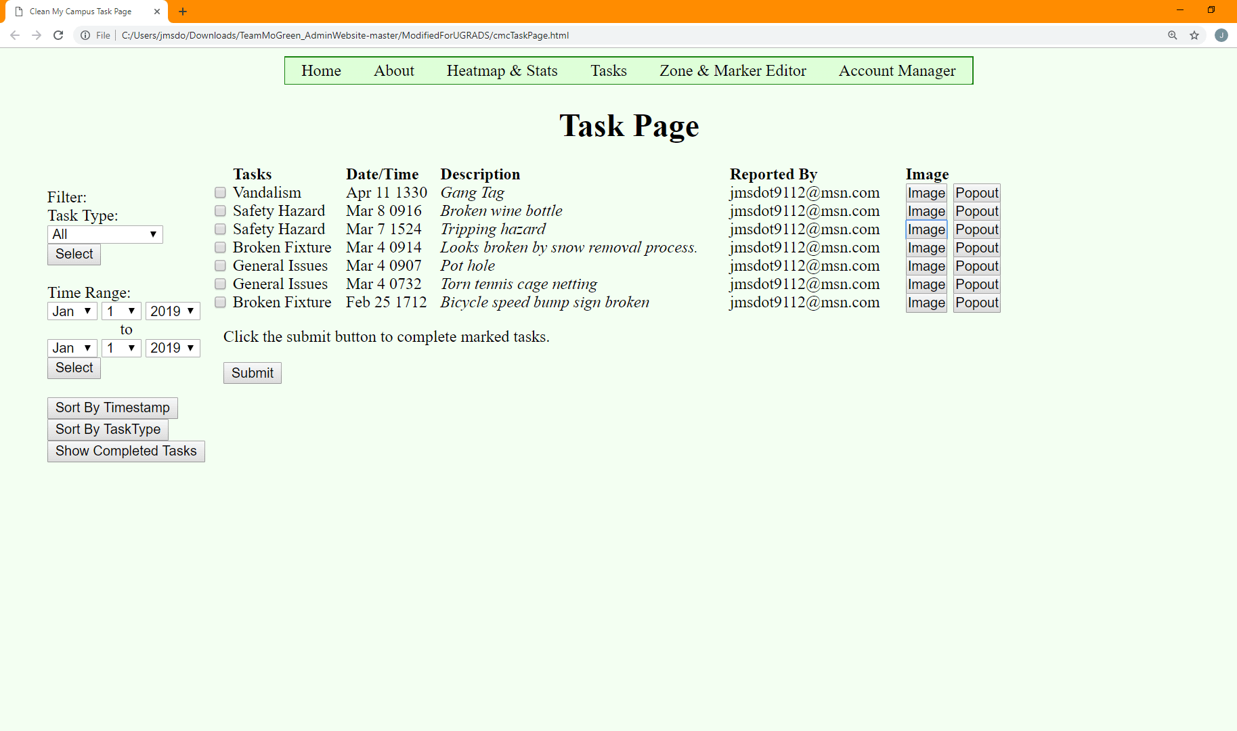Click the browser forward arrow
Viewport: 1237px width, 731px height.
click(37, 35)
